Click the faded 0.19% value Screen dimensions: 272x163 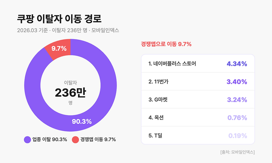point(238,136)
